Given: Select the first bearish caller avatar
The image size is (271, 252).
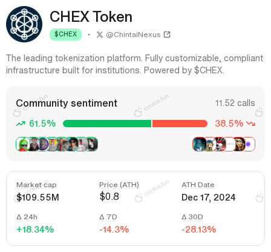Looking at the screenshot, I should click(199, 144).
